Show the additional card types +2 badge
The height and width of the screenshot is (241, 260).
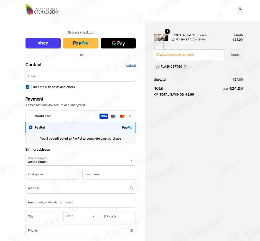pyautogui.click(x=130, y=116)
